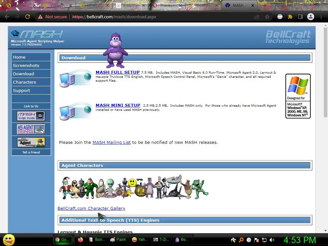Viewport: 328px width, 246px height.
Task: Open a new tab with plus button
Action: coord(265,5)
